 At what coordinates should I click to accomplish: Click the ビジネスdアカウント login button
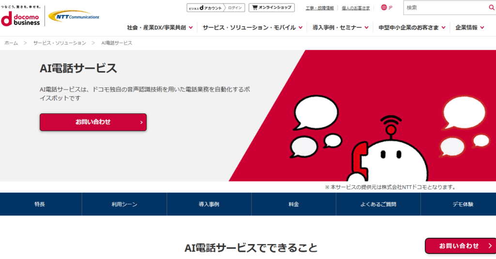(x=215, y=8)
